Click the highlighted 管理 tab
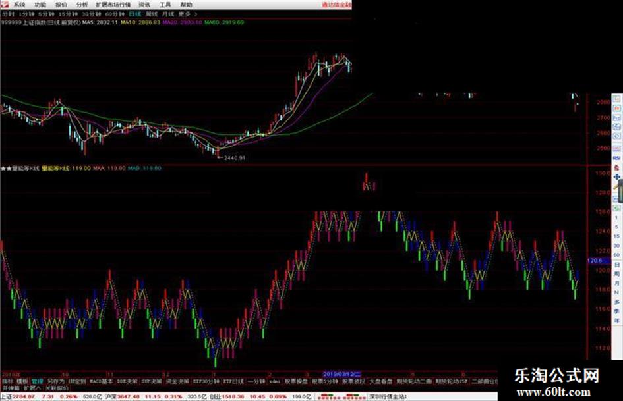Screen dimensions: 623x401 pos(38,381)
